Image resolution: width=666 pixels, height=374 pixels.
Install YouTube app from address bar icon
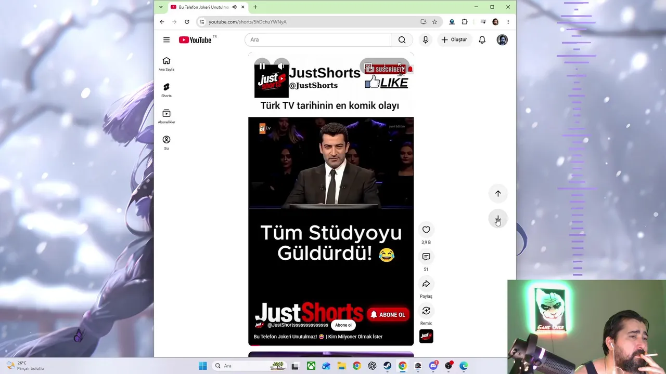pyautogui.click(x=424, y=22)
